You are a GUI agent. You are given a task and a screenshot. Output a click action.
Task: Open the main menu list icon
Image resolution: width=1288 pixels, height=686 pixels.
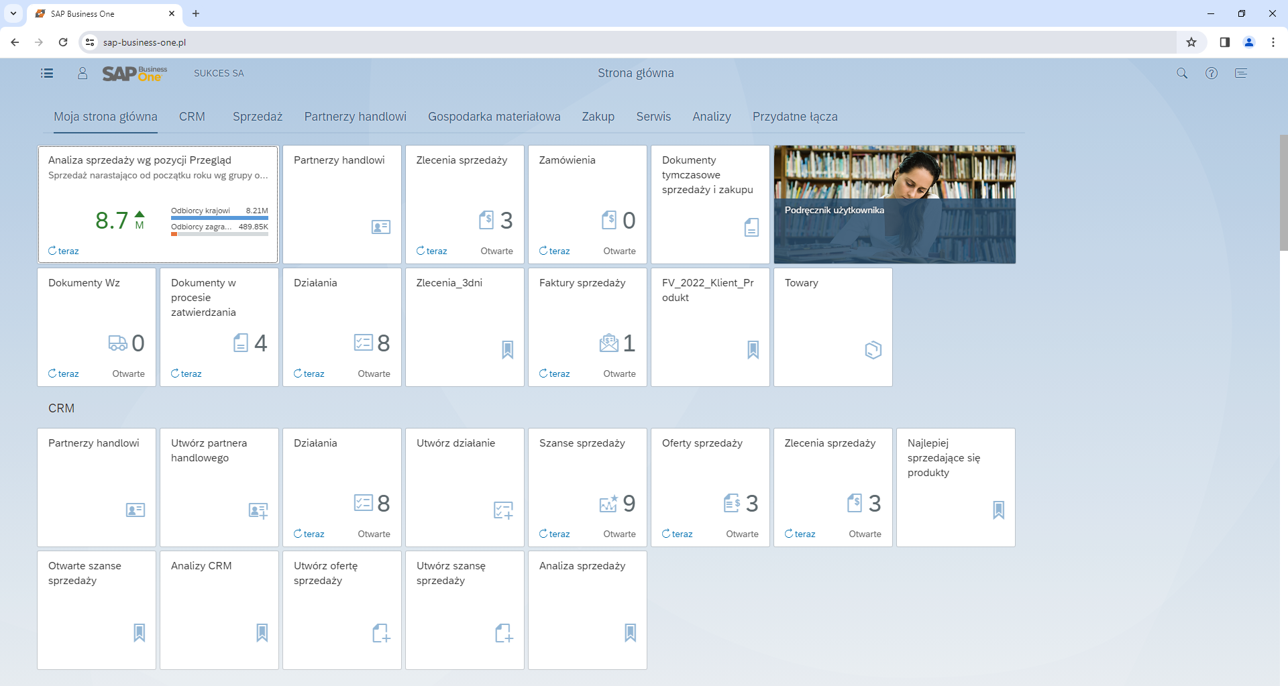click(x=47, y=73)
